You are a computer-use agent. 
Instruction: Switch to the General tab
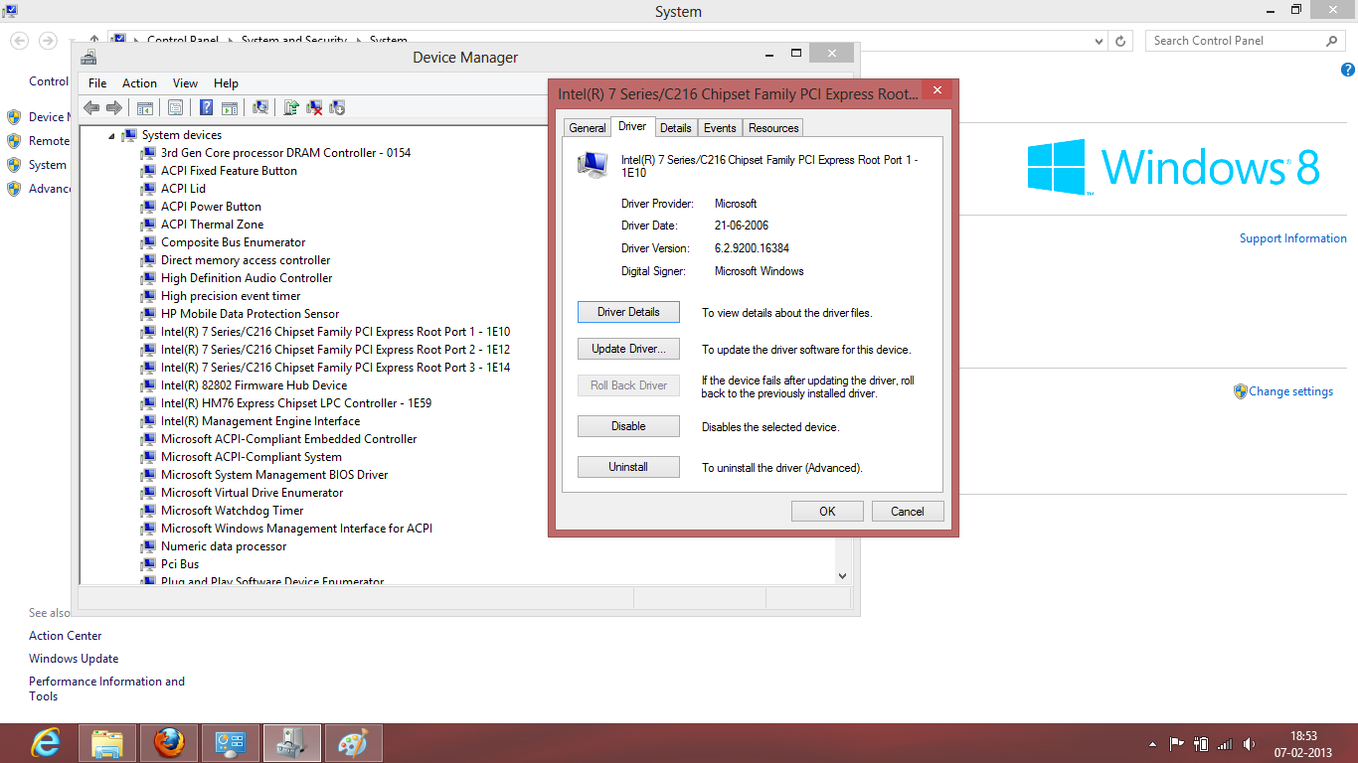[x=588, y=128]
